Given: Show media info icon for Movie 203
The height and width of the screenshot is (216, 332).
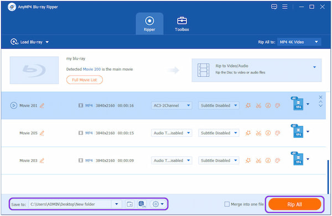Looking at the screenshot, I should pos(268,161).
